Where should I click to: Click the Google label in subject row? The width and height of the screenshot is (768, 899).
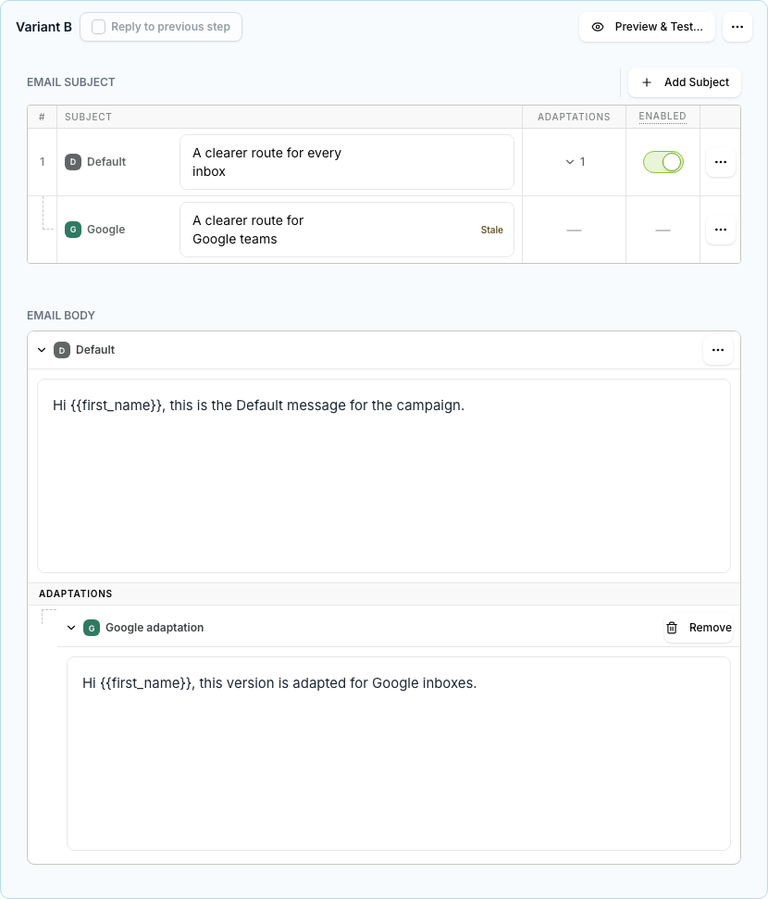click(106, 230)
